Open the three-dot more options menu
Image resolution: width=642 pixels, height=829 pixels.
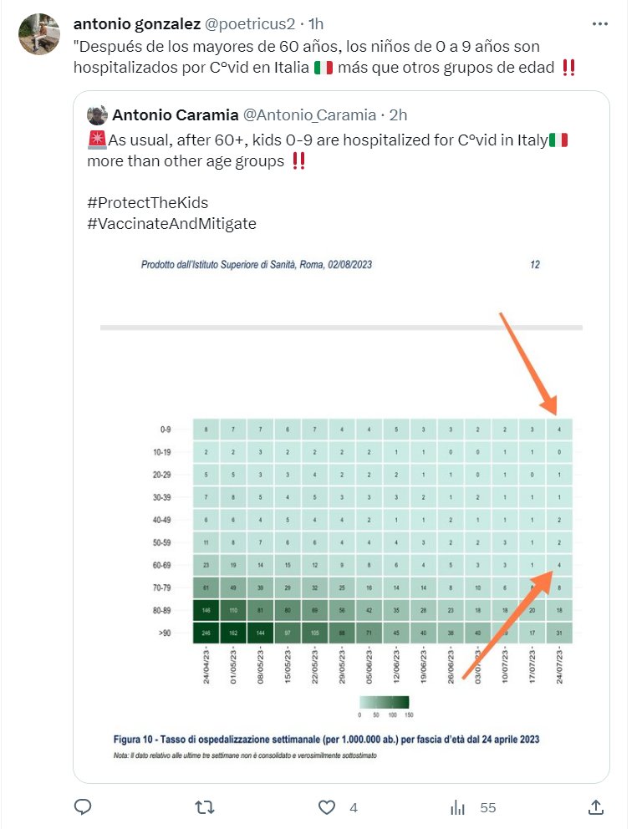pos(600,23)
